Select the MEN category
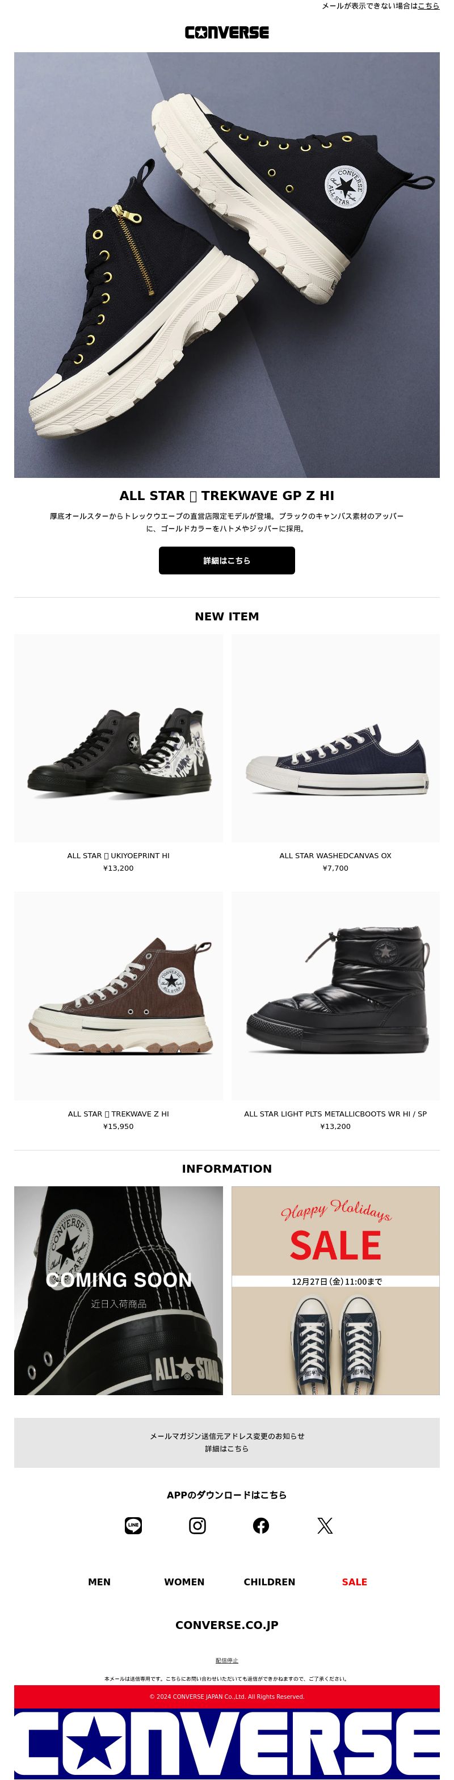 [99, 1582]
